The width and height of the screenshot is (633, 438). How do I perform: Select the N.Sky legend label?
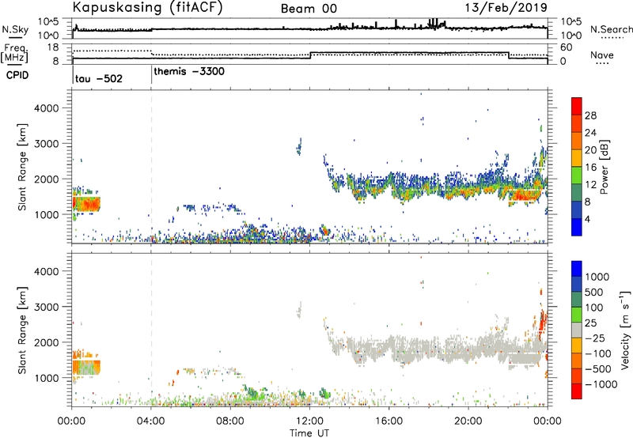pos(15,29)
